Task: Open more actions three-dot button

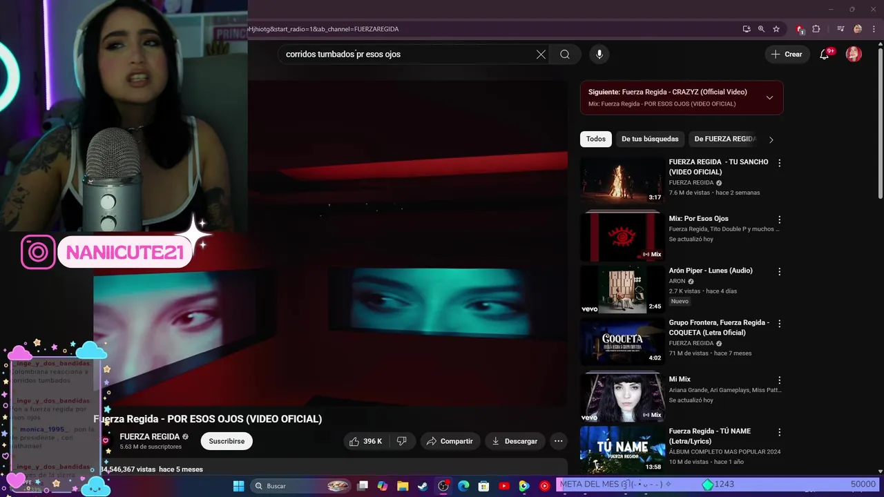Action: click(x=559, y=441)
